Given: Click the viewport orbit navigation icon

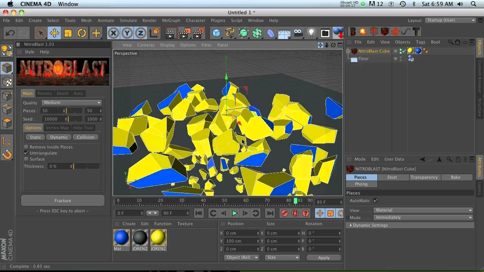Looking at the screenshot, I should point(333,45).
